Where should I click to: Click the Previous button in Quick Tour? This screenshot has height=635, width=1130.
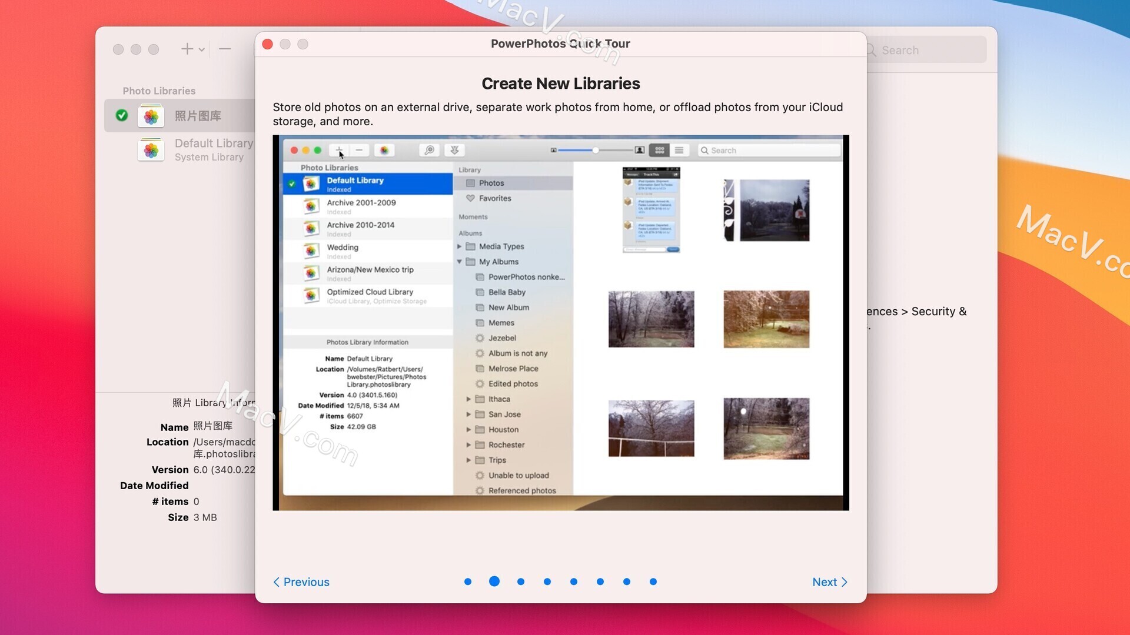301,581
